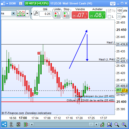Click the Vendre 25 407,1 button
This screenshot has height=129, width=129.
pos(80,15)
